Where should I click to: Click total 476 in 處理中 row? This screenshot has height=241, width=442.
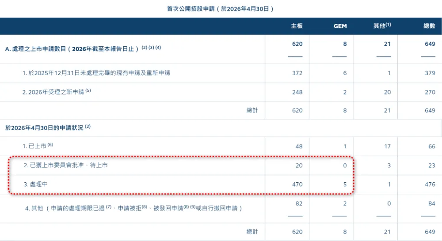[430, 185]
